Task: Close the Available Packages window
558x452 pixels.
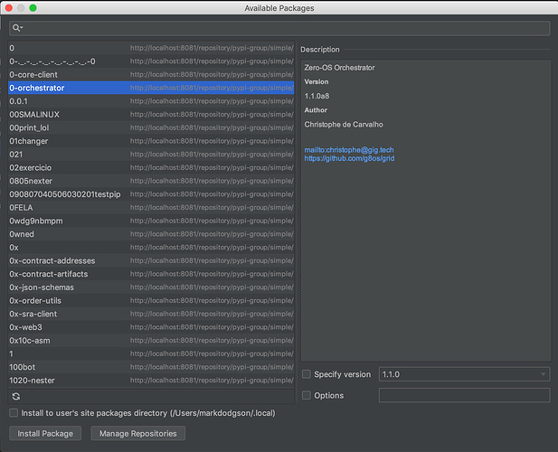Action: 9,8
